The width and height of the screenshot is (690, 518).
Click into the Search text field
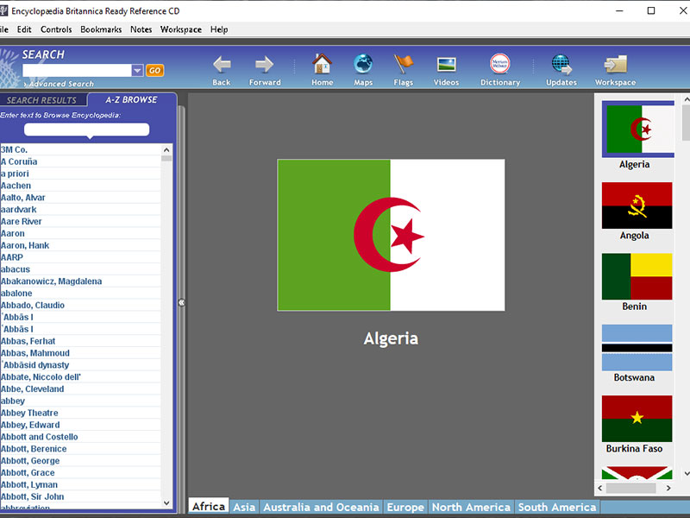click(x=77, y=71)
